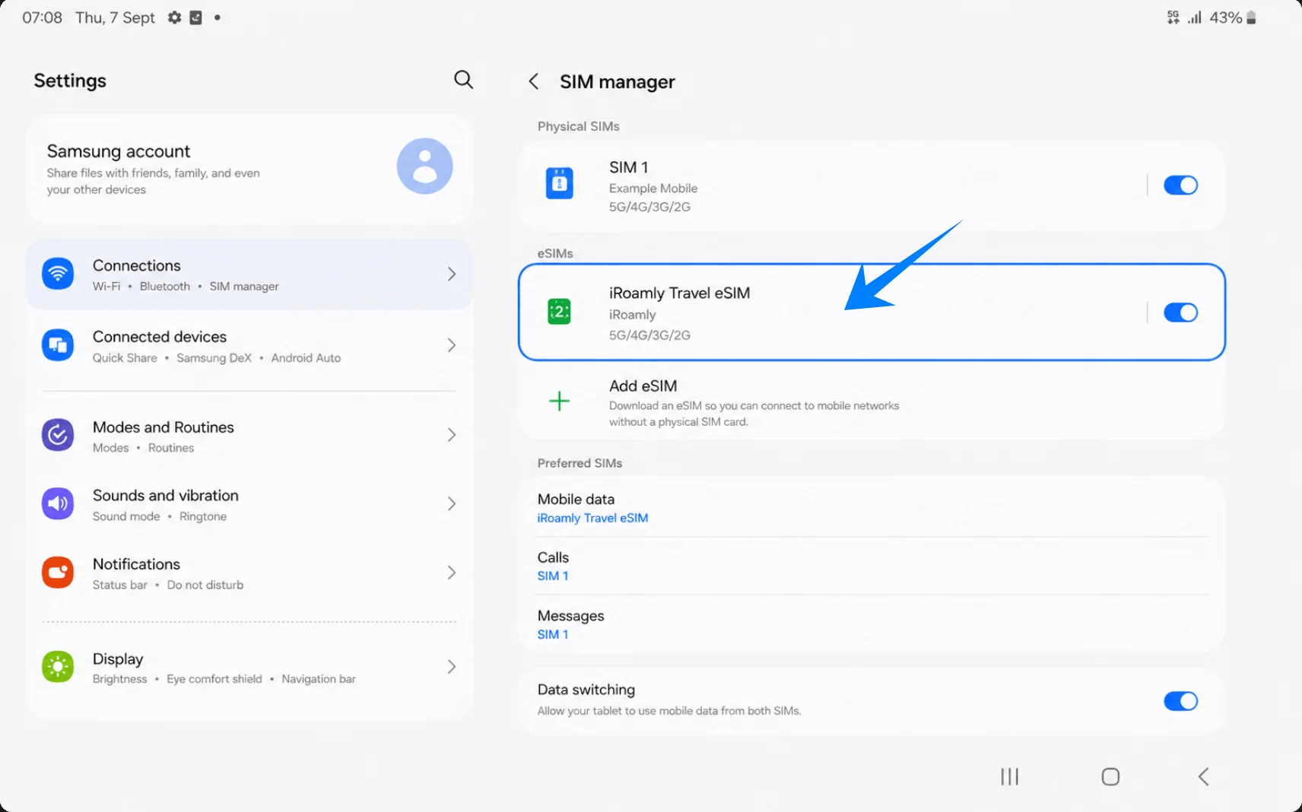The width and height of the screenshot is (1302, 812).
Task: Disable the iRoamly Travel eSIM toggle
Action: point(1180,312)
